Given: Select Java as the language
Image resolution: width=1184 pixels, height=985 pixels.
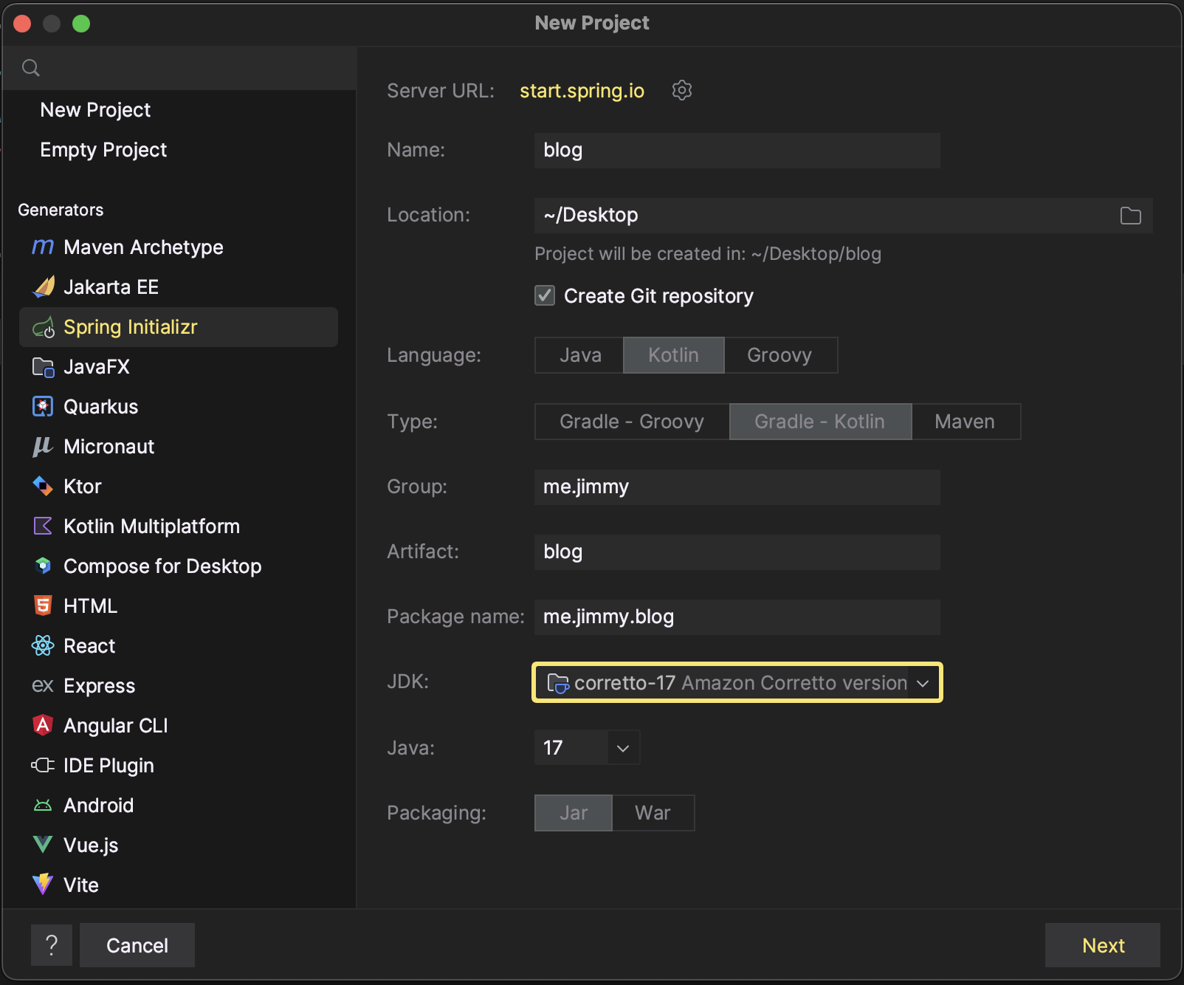Looking at the screenshot, I should pos(579,355).
